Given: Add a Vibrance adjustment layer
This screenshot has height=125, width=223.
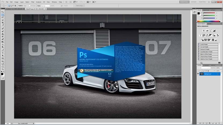Looking at the screenshot, I should [x=200, y=35].
